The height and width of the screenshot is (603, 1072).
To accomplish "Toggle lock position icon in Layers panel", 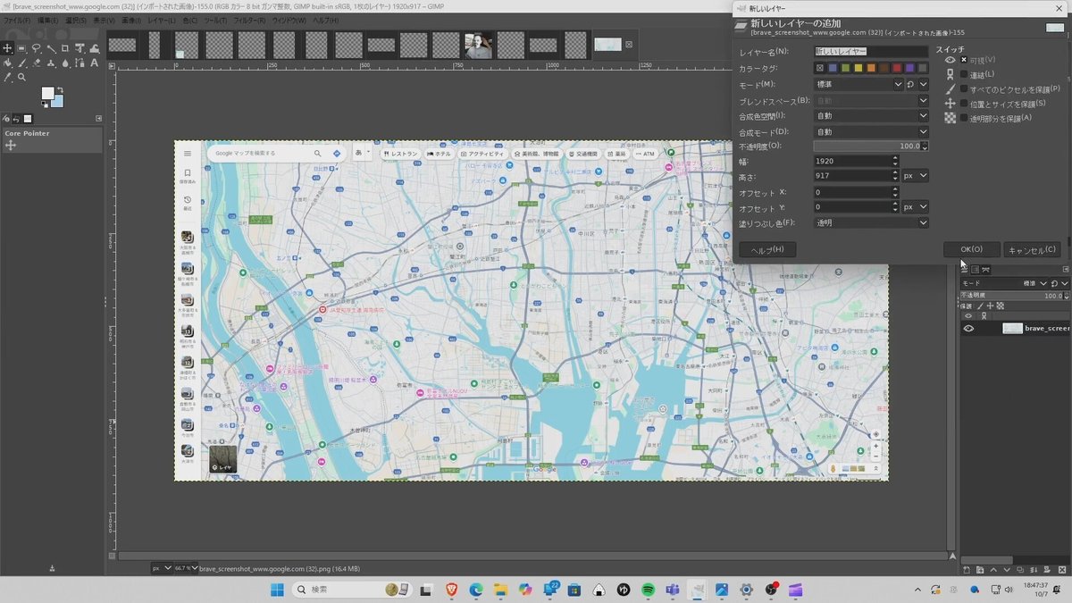I will 990,306.
